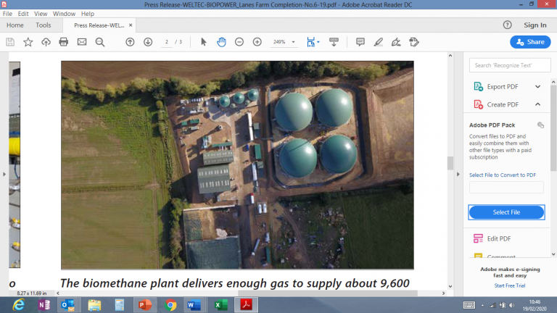Go to next page arrow
The image size is (557, 313).
click(148, 42)
